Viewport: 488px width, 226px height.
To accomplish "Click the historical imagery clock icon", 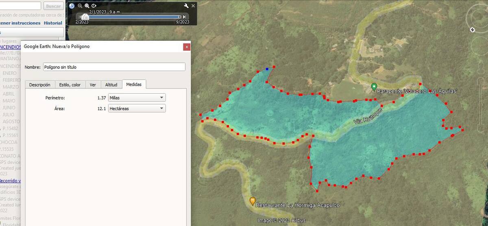I will point(72,6).
